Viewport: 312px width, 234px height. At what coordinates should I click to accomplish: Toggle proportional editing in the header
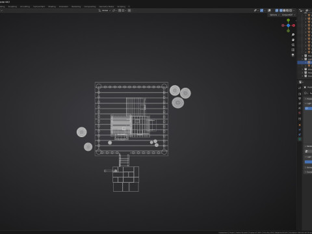click(x=129, y=10)
